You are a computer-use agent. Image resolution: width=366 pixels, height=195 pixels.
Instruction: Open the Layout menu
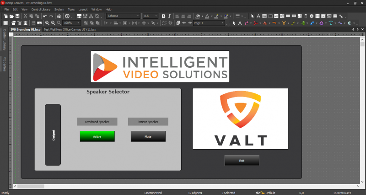click(83, 9)
